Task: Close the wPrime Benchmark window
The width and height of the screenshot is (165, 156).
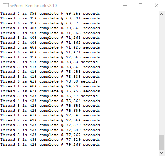Action: [157, 5]
